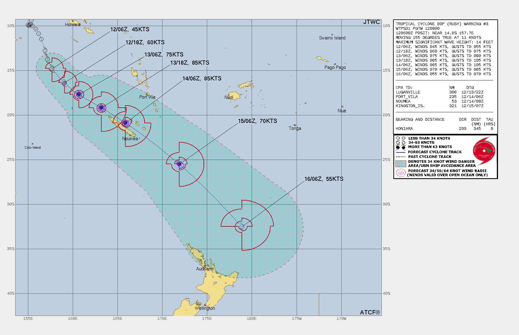The height and width of the screenshot is (335, 519).
Task: Click the JTWC label on the map
Action: 371,22
